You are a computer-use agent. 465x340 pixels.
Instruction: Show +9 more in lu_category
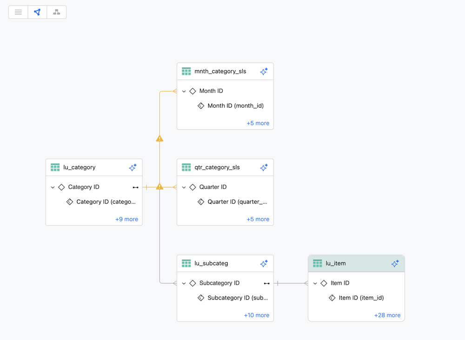(126, 219)
